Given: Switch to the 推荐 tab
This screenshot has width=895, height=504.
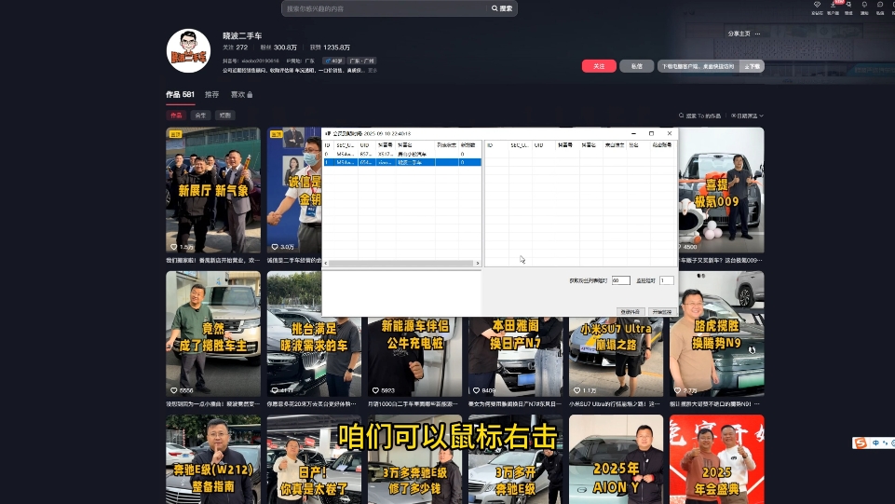Looking at the screenshot, I should coord(211,95).
